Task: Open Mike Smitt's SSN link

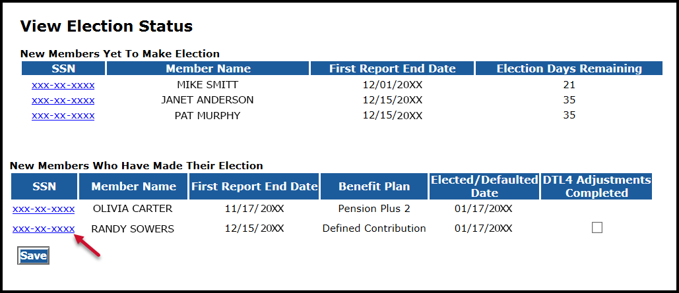Action: [x=63, y=85]
